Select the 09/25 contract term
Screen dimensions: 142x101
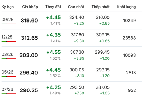click(7, 20)
